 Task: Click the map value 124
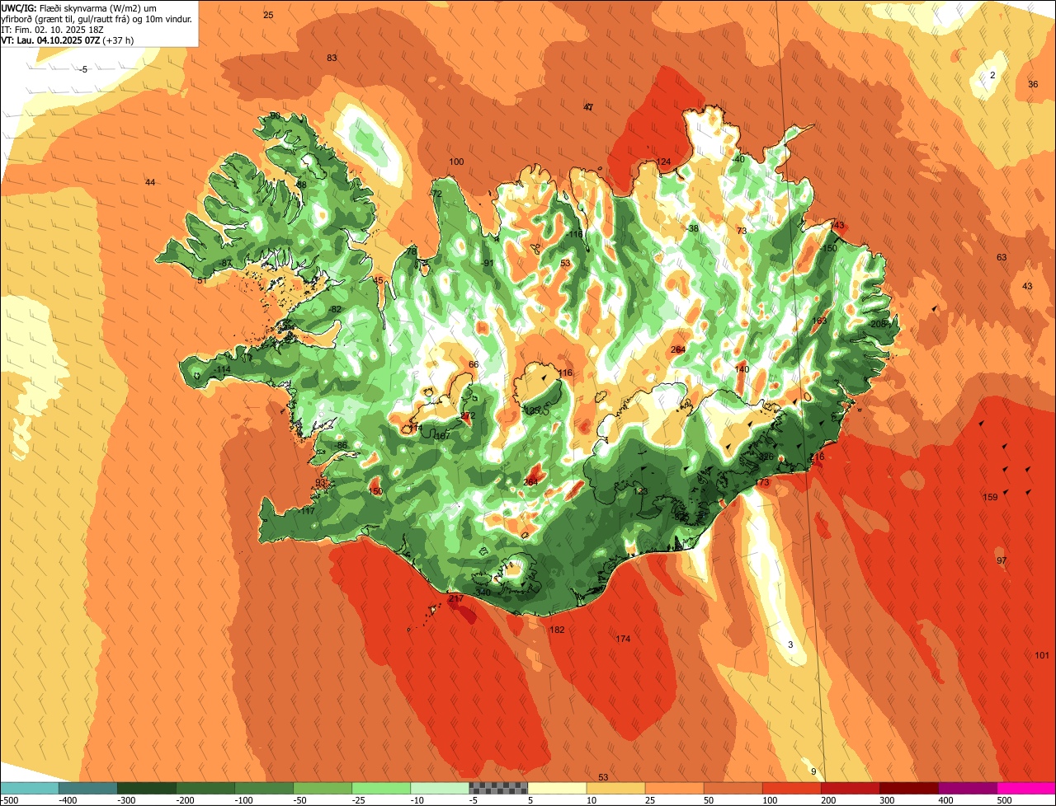[x=663, y=162]
